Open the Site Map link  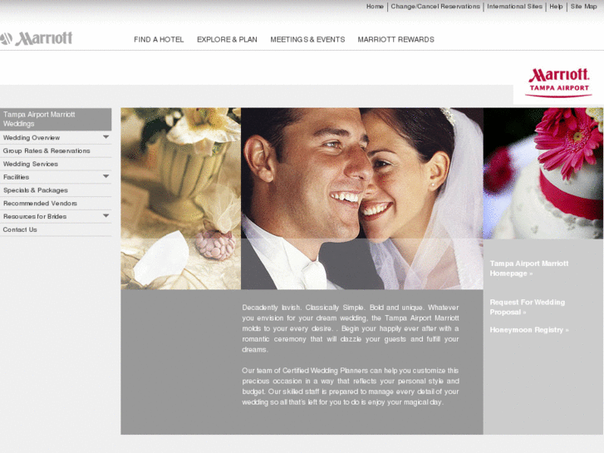pyautogui.click(x=583, y=6)
